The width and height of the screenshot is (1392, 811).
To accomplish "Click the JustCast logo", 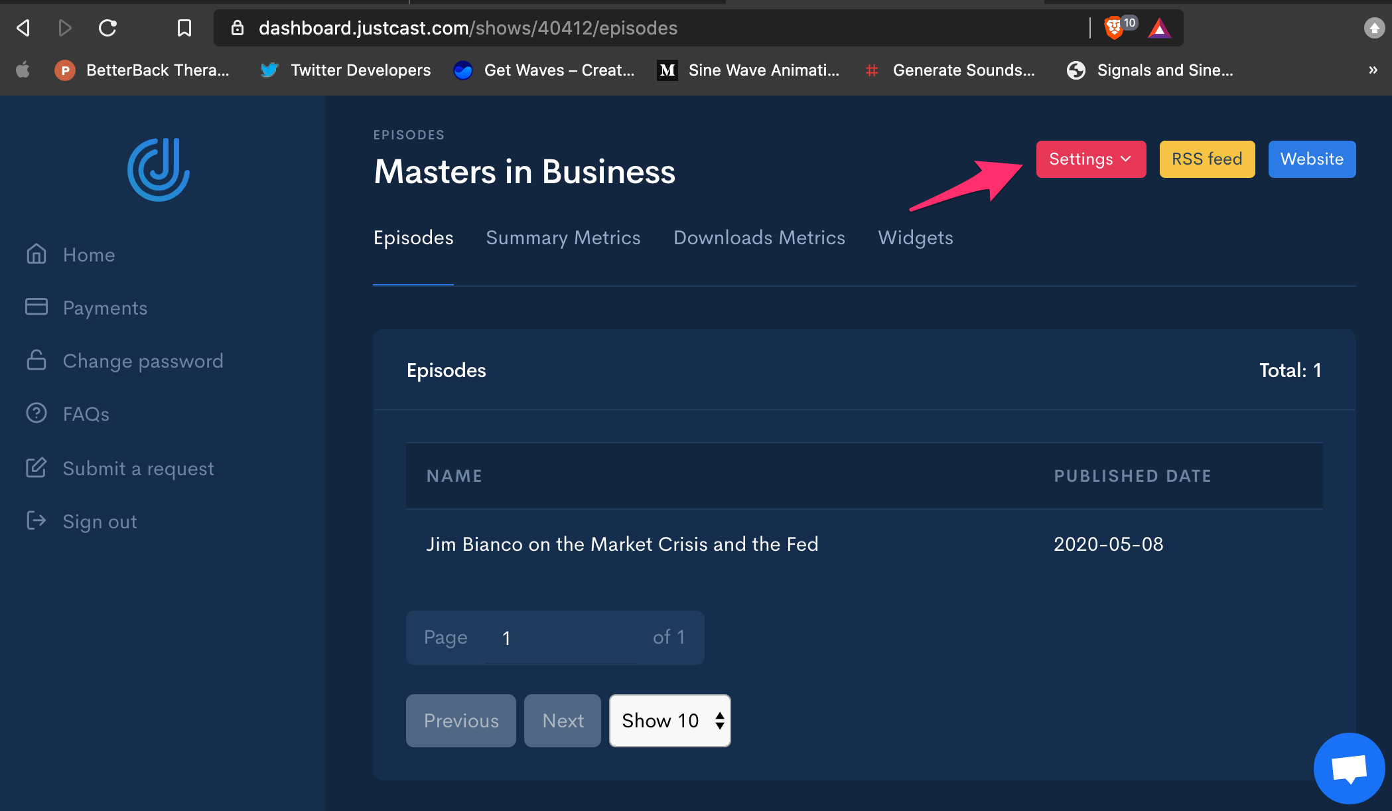I will point(159,169).
